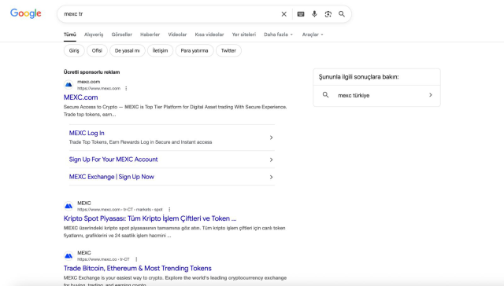
Task: Open three-dot menu of mexc.co result
Action: [x=136, y=259]
